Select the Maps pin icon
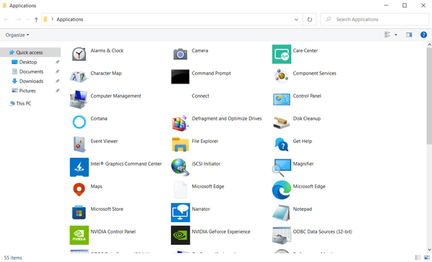This screenshot has height=262, width=432. (79, 190)
